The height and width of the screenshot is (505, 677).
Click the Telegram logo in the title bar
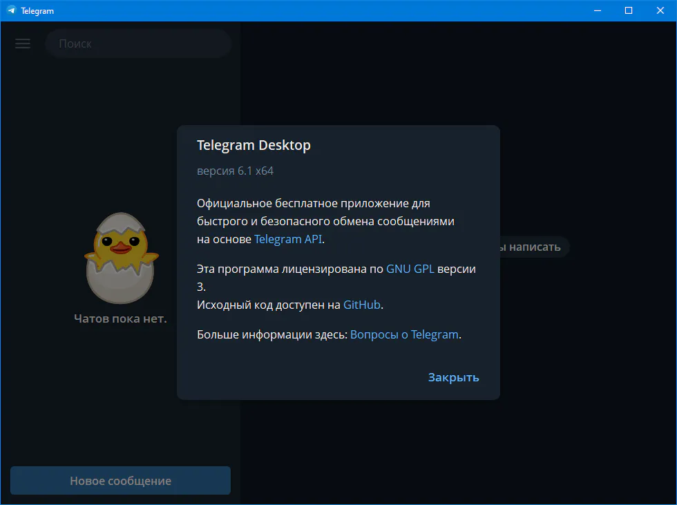point(11,11)
